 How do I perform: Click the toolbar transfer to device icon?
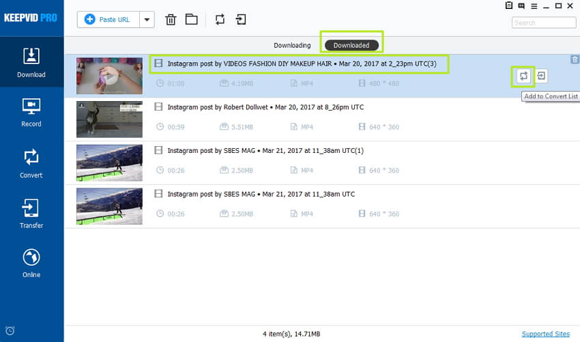click(x=241, y=19)
